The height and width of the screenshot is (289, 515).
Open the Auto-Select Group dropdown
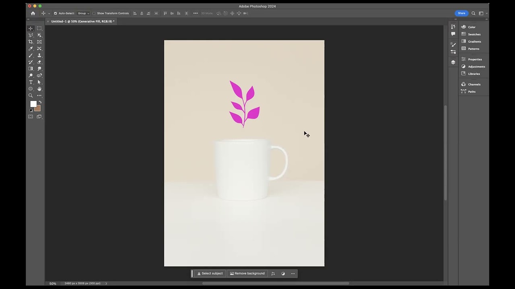coord(83,13)
